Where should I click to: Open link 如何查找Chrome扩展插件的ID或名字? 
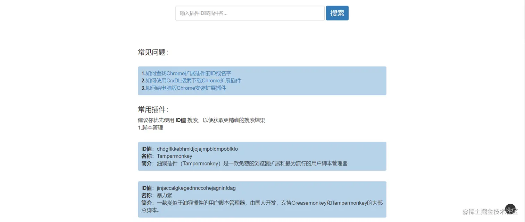(189, 73)
